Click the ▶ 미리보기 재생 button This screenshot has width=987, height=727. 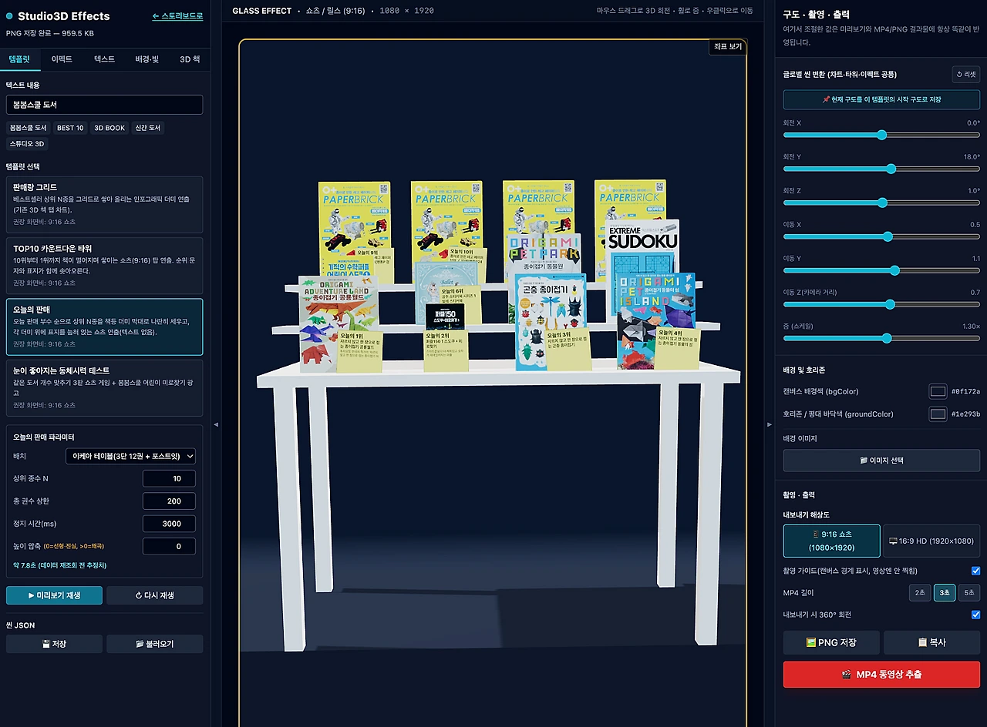[54, 595]
